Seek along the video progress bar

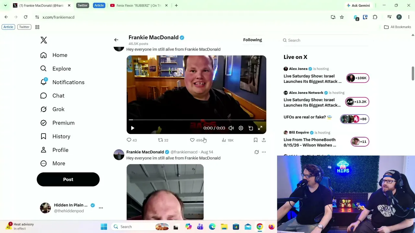click(x=196, y=120)
